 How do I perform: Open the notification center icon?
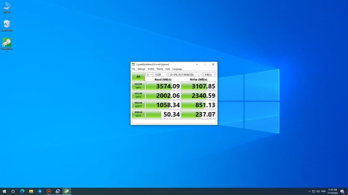(x=342, y=191)
